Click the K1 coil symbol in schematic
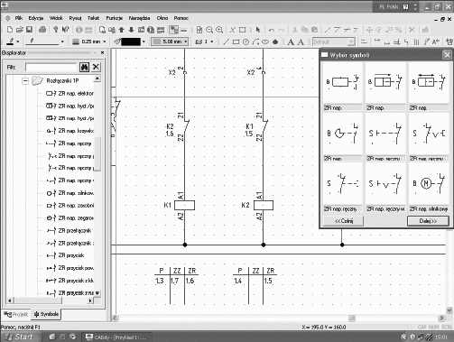Image resolution: width=454 pixels, height=342 pixels. coord(184,205)
